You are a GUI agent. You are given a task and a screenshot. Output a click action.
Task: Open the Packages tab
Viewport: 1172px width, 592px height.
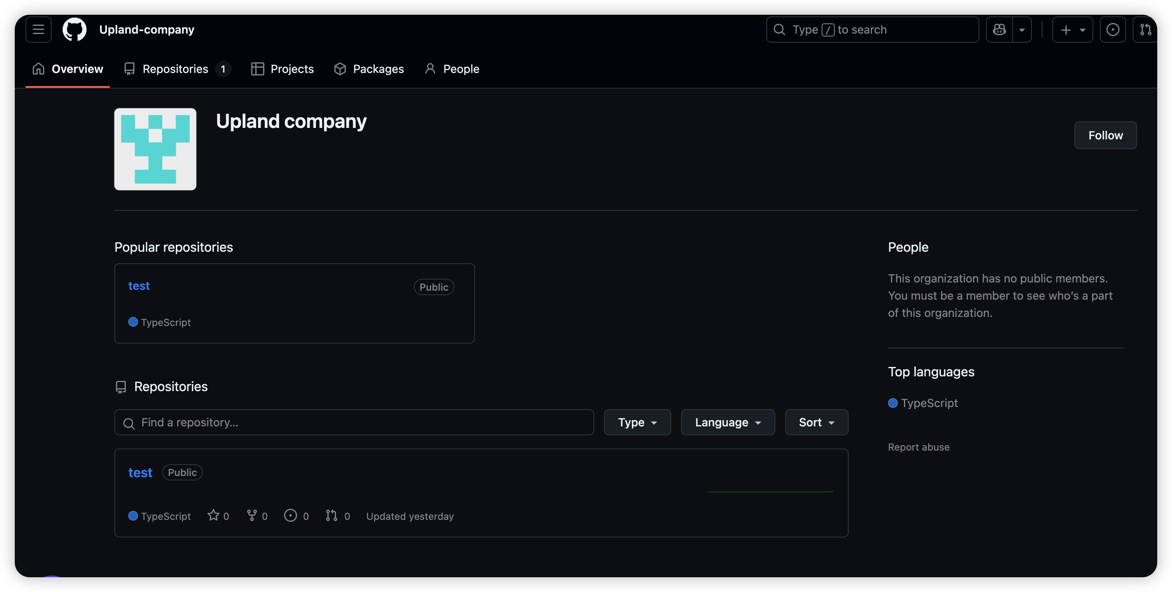tap(369, 69)
